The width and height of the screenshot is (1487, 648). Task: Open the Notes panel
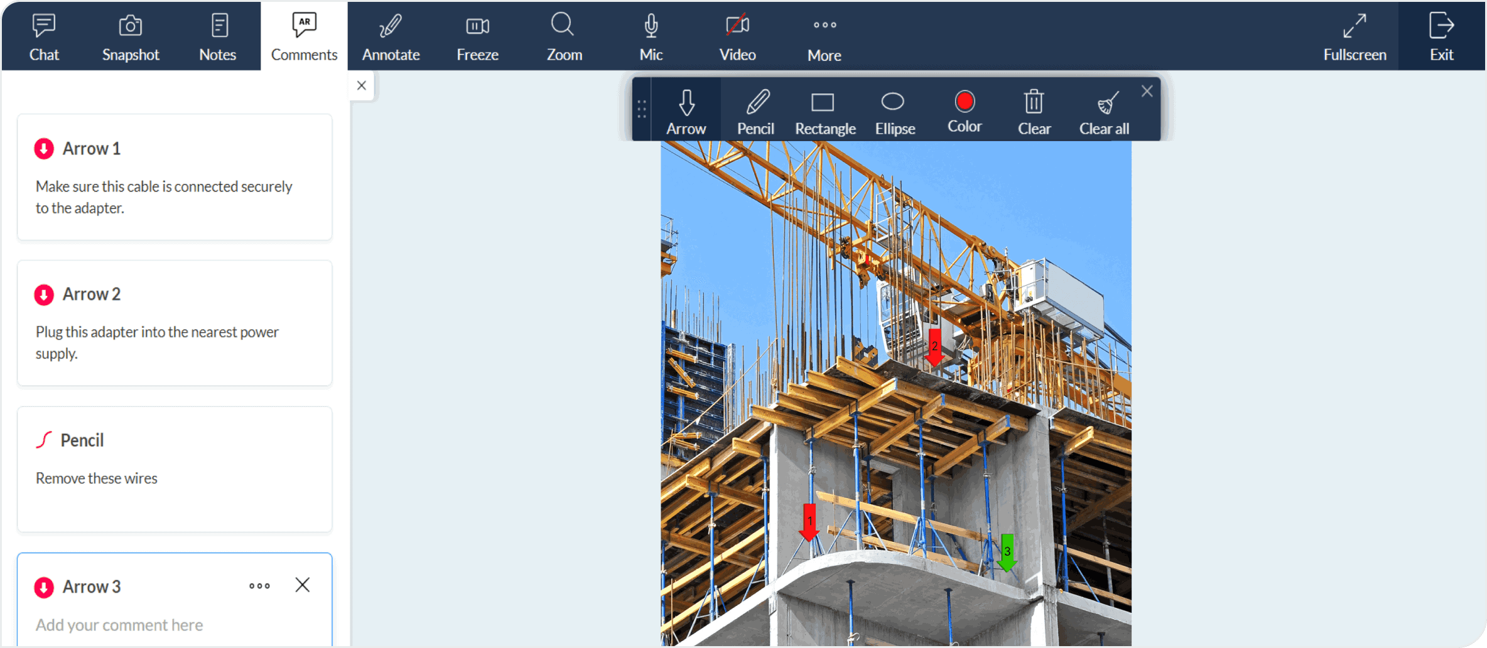(x=218, y=36)
